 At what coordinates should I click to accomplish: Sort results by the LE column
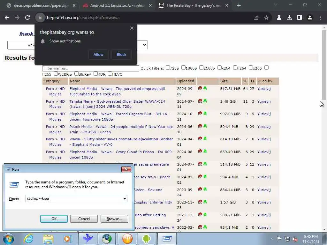pyautogui.click(x=253, y=81)
